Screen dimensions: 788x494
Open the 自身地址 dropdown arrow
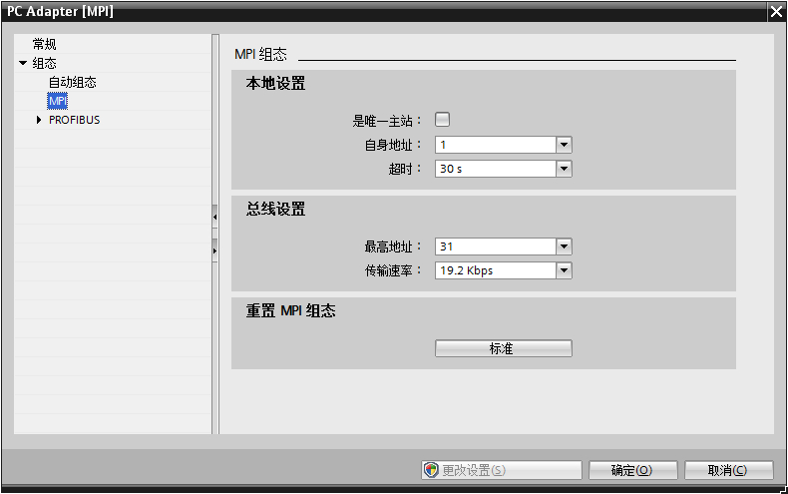564,145
